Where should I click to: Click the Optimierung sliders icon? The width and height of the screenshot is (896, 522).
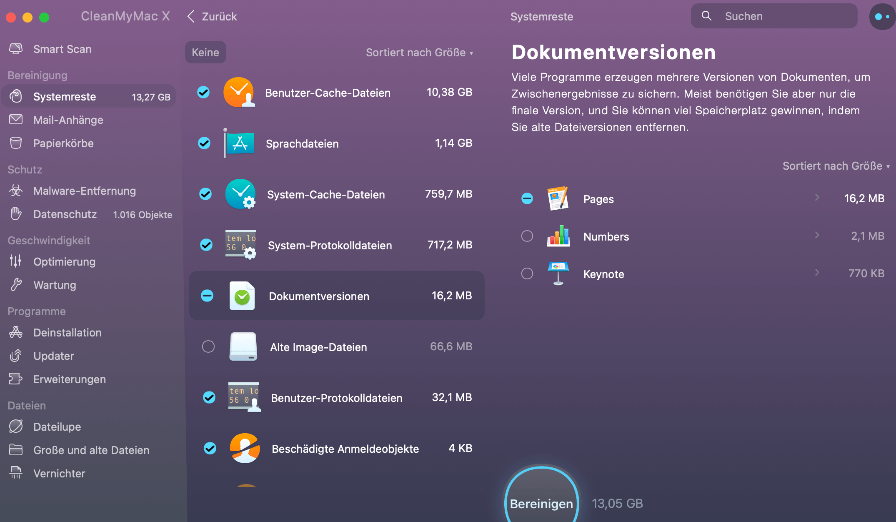click(x=16, y=261)
